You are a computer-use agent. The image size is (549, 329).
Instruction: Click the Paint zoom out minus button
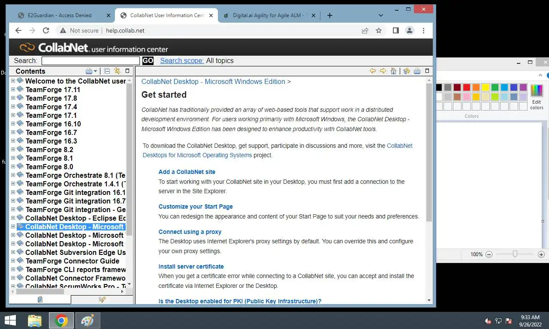pyautogui.click(x=489, y=254)
